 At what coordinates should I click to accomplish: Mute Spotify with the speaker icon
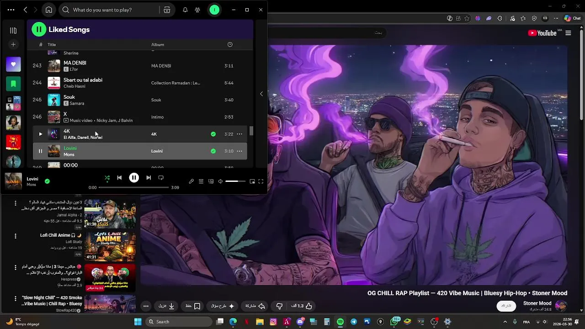click(x=220, y=181)
